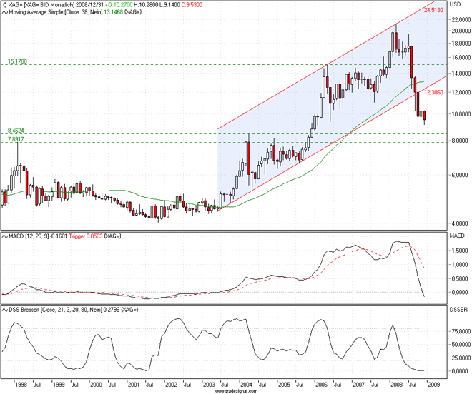Click the 15.1700 green horizontal level label
The image size is (472, 394).
[x=17, y=62]
